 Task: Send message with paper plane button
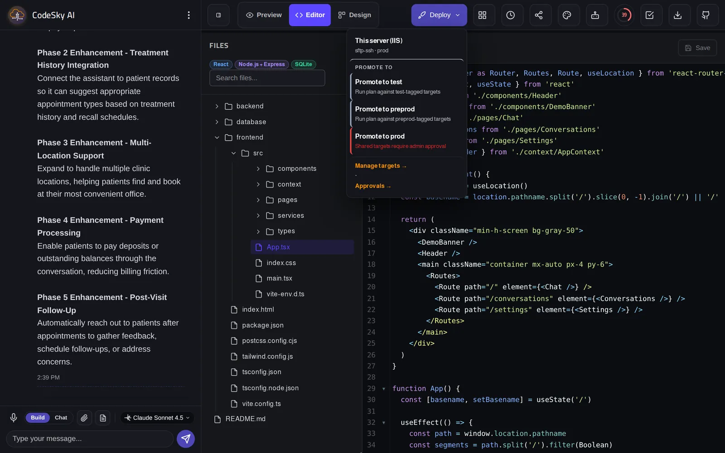tap(186, 439)
